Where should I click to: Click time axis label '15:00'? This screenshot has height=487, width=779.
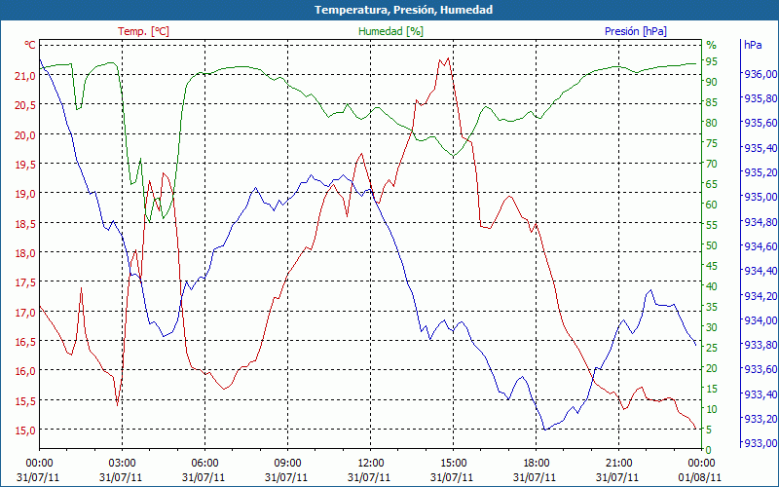(x=453, y=464)
